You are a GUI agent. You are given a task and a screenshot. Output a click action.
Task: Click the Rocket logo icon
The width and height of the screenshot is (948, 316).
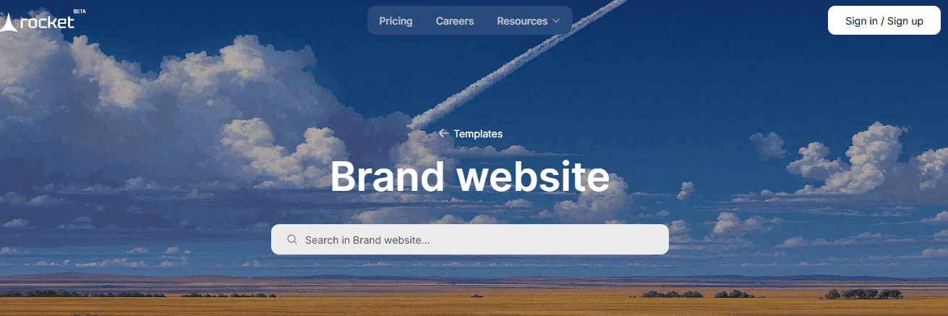[x=8, y=23]
